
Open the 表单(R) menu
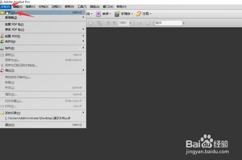pos(69,7)
